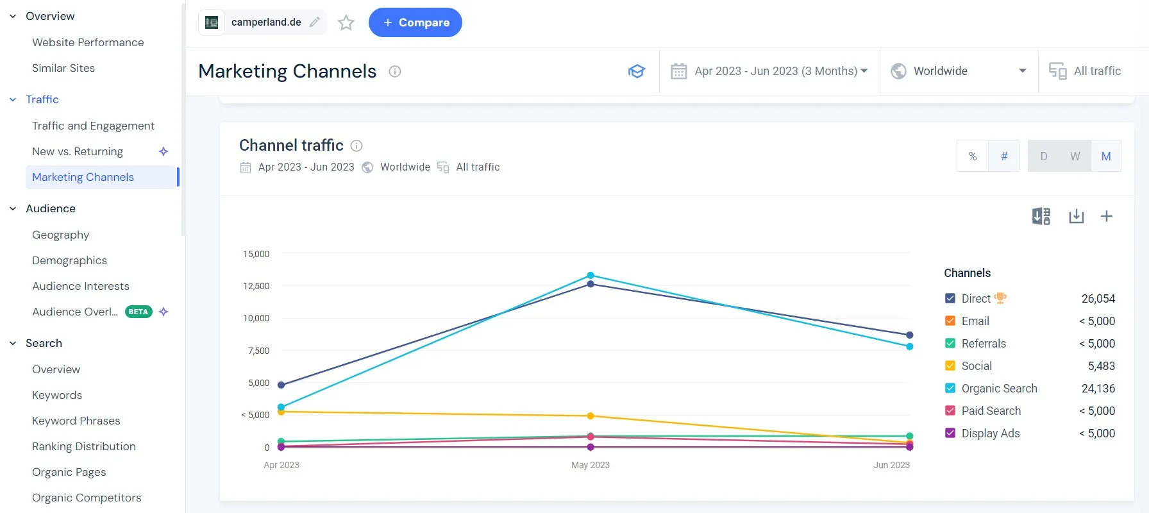
Task: Click the Channel traffic info icon
Action: [357, 146]
